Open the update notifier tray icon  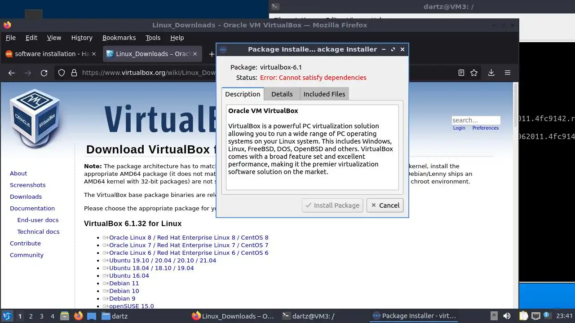[x=548, y=316]
